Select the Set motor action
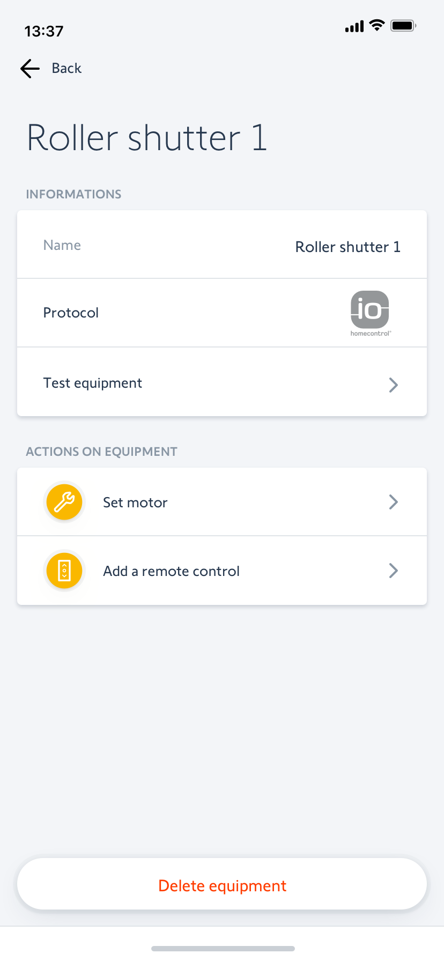Image resolution: width=444 pixels, height=961 pixels. tap(135, 502)
